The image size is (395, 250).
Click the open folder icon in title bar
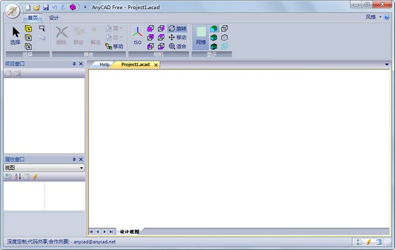click(37, 7)
